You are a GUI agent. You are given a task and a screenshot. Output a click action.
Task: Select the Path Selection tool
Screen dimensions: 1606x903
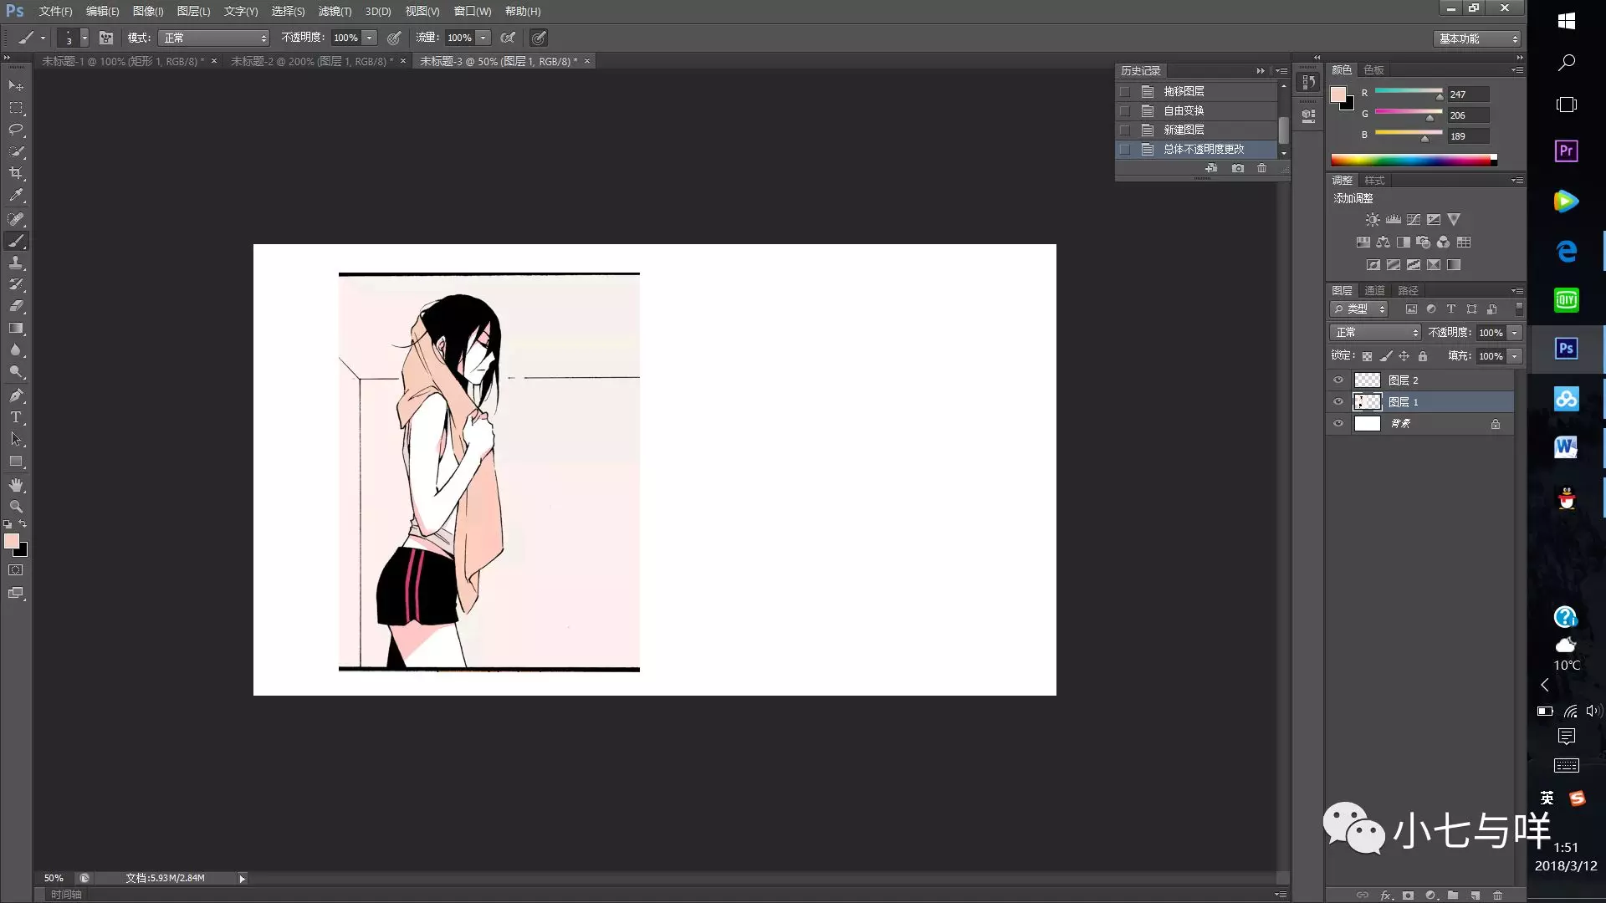point(16,439)
